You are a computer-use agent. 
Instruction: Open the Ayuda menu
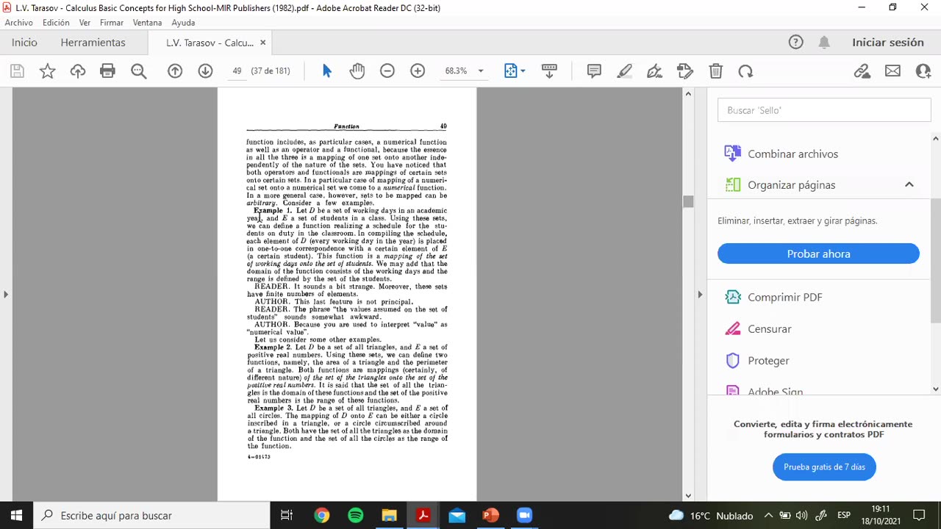coord(183,23)
